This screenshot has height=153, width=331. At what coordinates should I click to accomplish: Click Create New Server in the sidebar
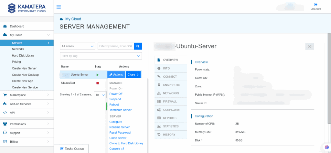point(24,69)
